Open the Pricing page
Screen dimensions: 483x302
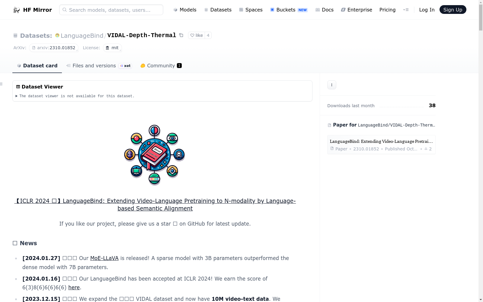pyautogui.click(x=387, y=10)
